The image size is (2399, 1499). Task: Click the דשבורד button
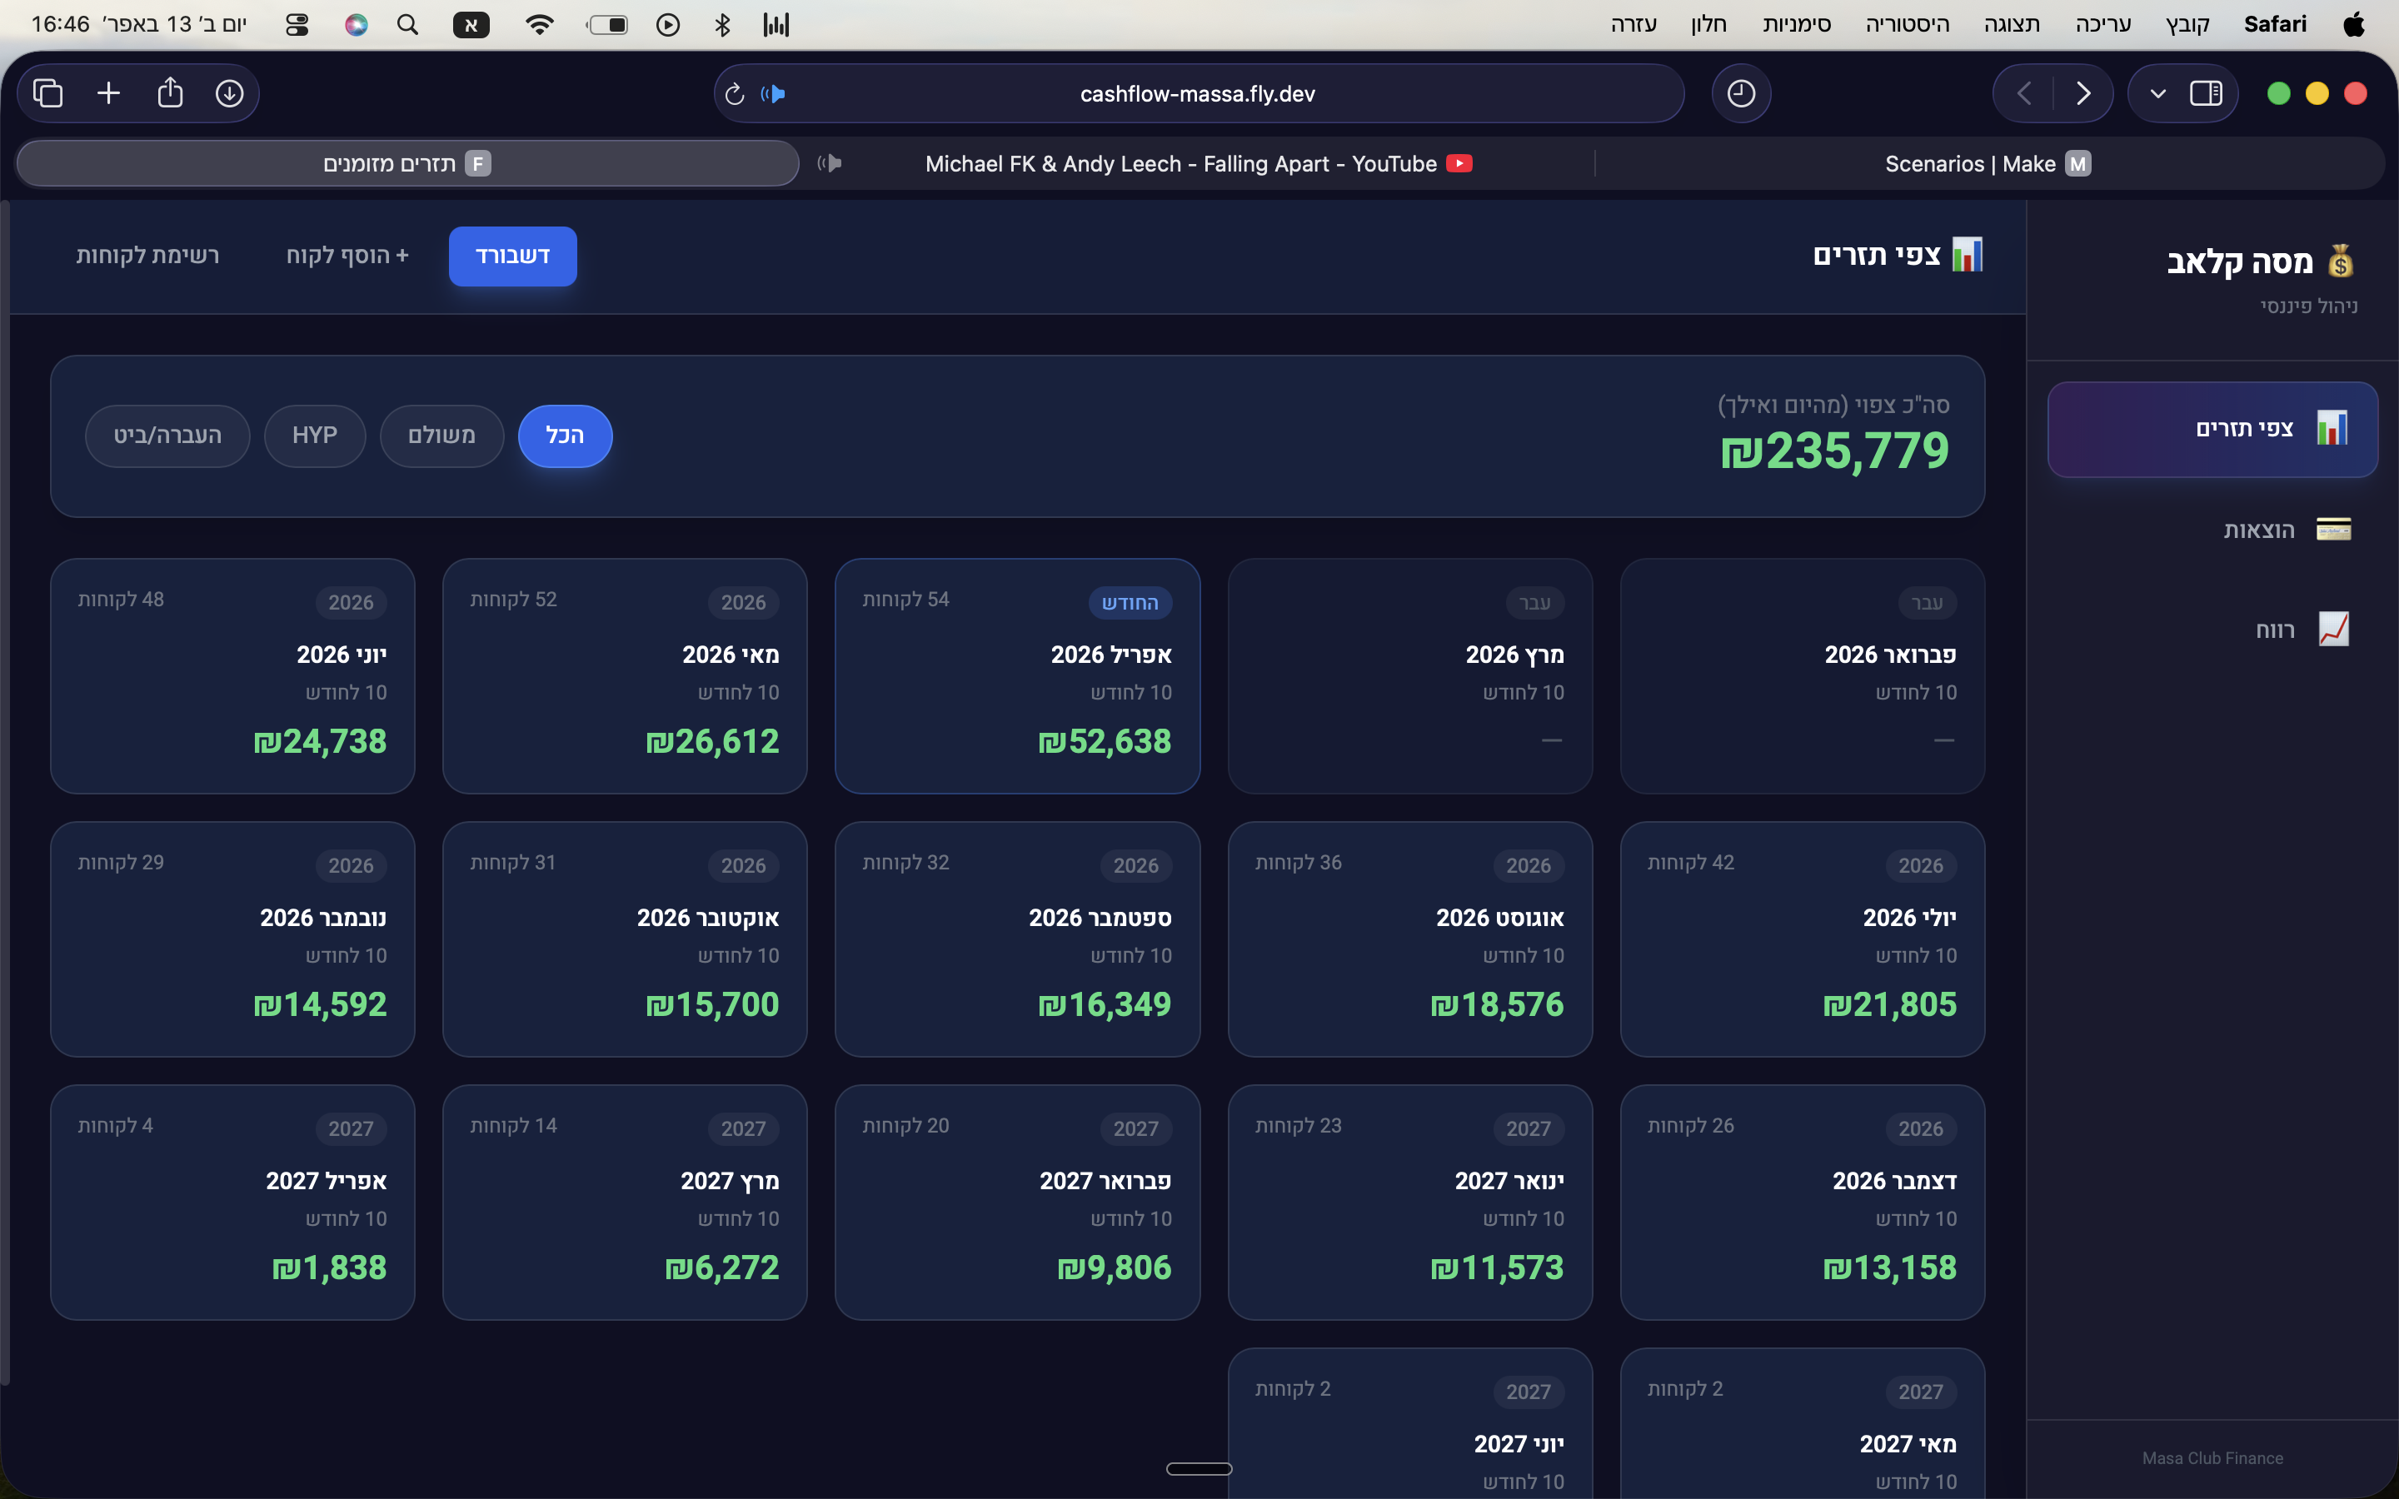[512, 256]
